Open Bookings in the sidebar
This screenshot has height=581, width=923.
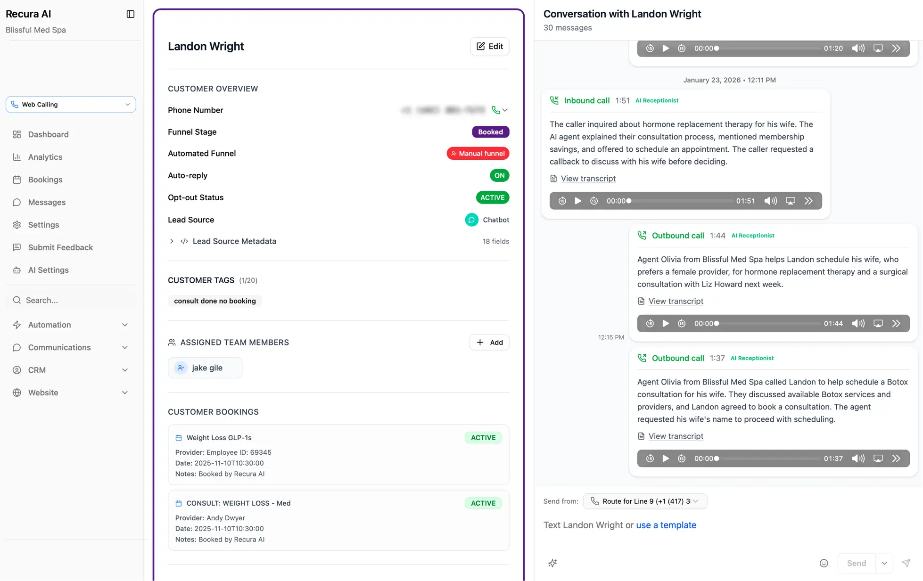click(45, 180)
